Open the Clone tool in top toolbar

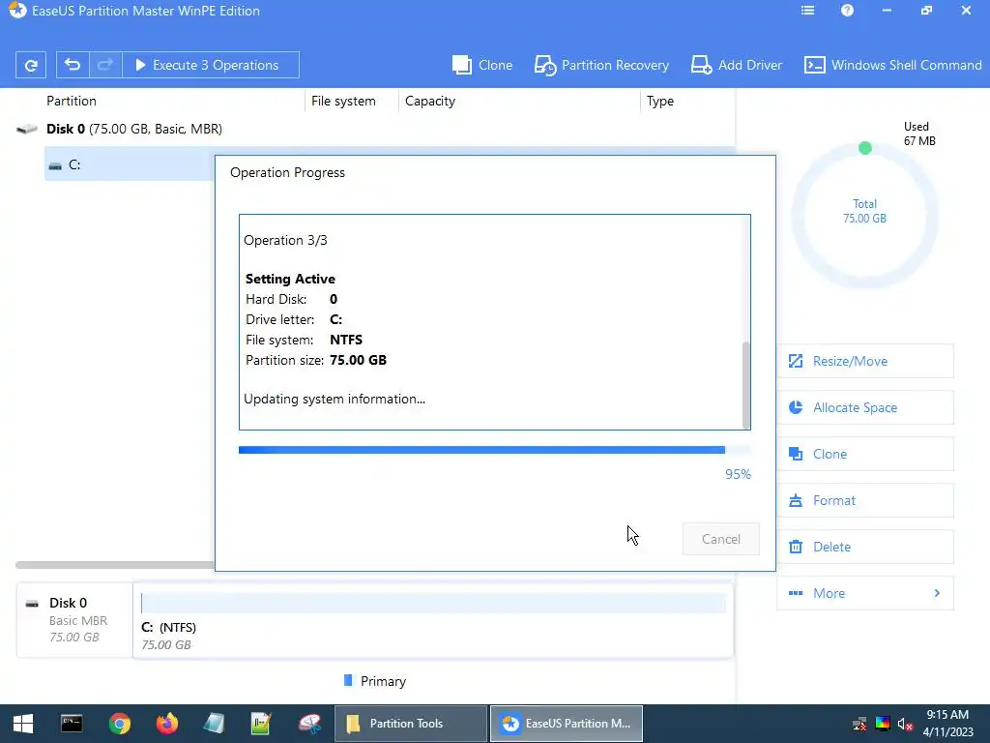(x=482, y=65)
